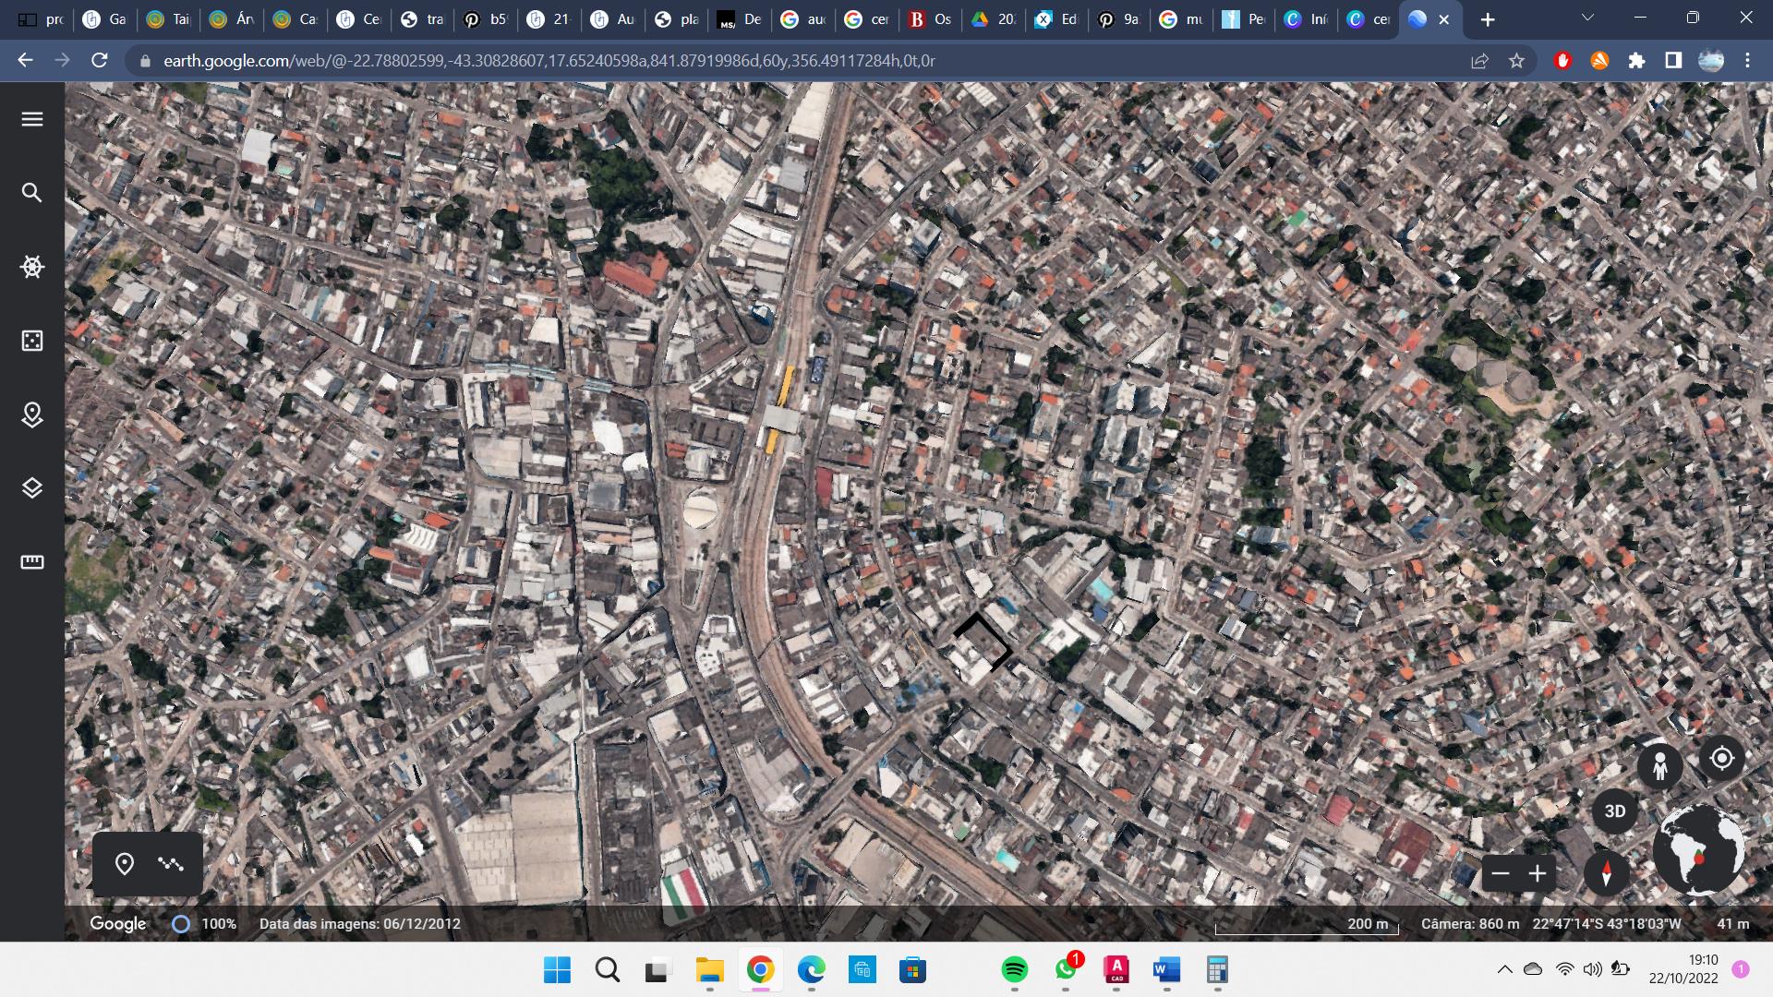Click the browser address bar URL
This screenshot has height=997, width=1773.
(x=549, y=61)
